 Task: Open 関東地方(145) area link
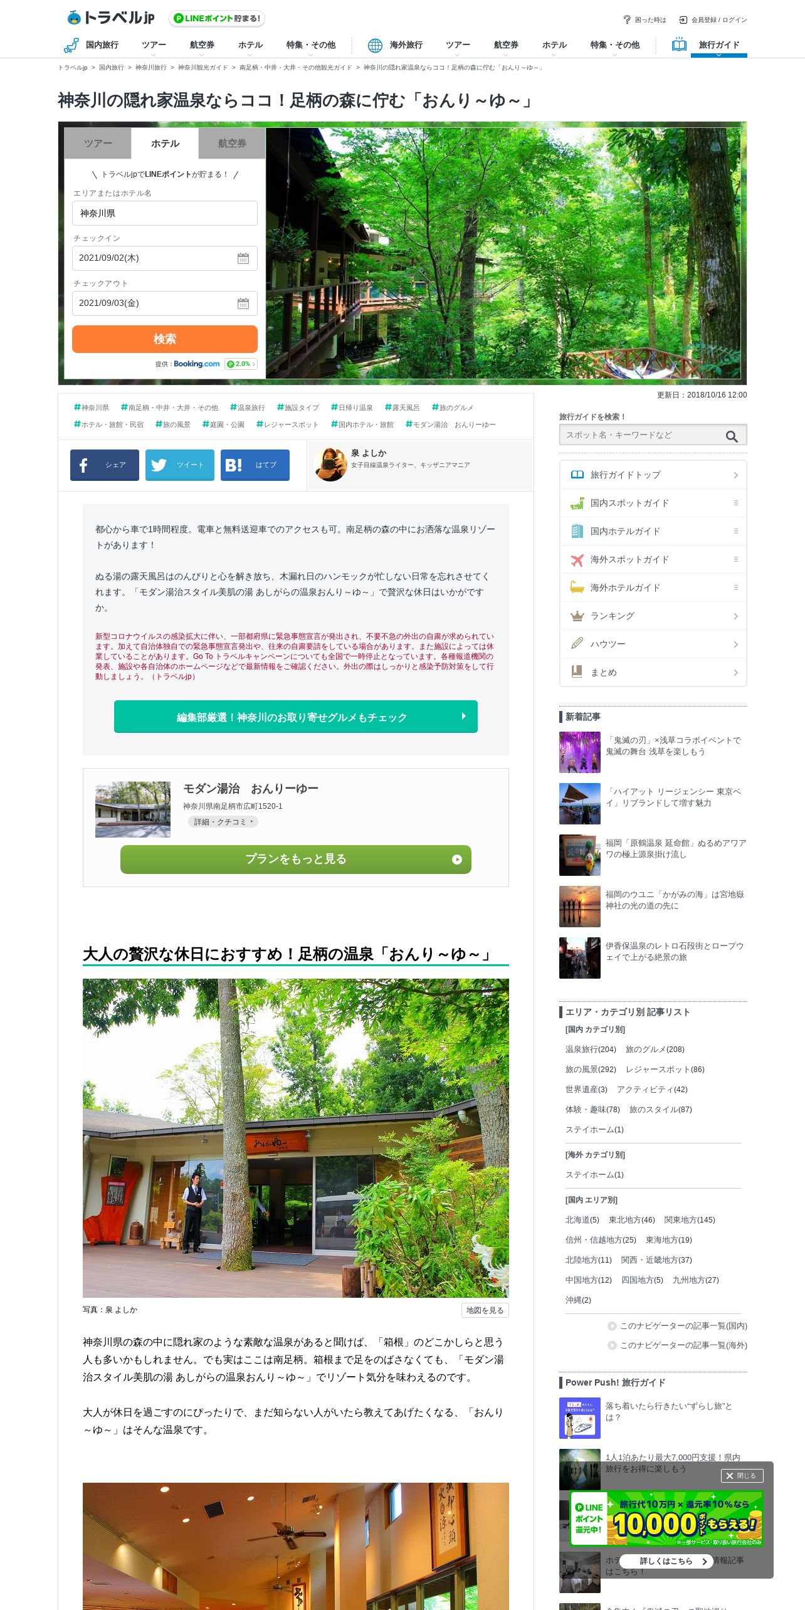coord(690,1220)
